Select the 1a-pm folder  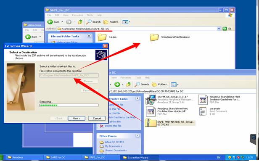pos(107,37)
